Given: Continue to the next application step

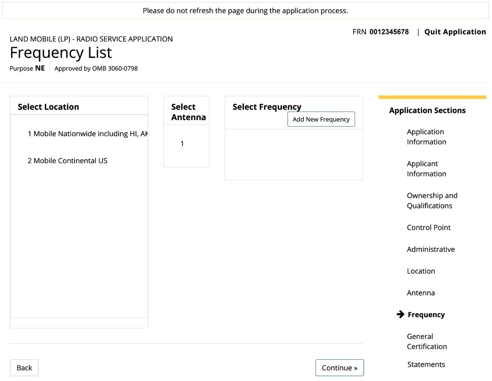Looking at the screenshot, I should pyautogui.click(x=339, y=368).
